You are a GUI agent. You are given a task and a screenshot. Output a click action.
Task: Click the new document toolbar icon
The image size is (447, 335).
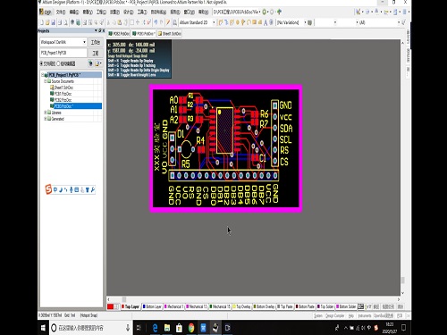pyautogui.click(x=42, y=22)
